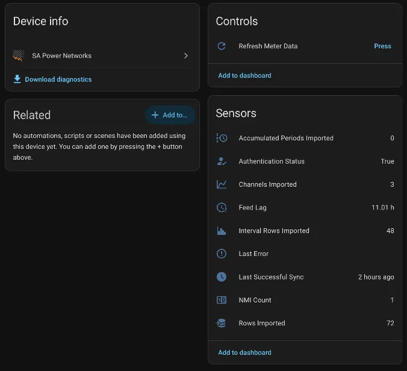This screenshot has width=407, height=371.
Task: Add Sensors card to dashboard
Action: 244,352
